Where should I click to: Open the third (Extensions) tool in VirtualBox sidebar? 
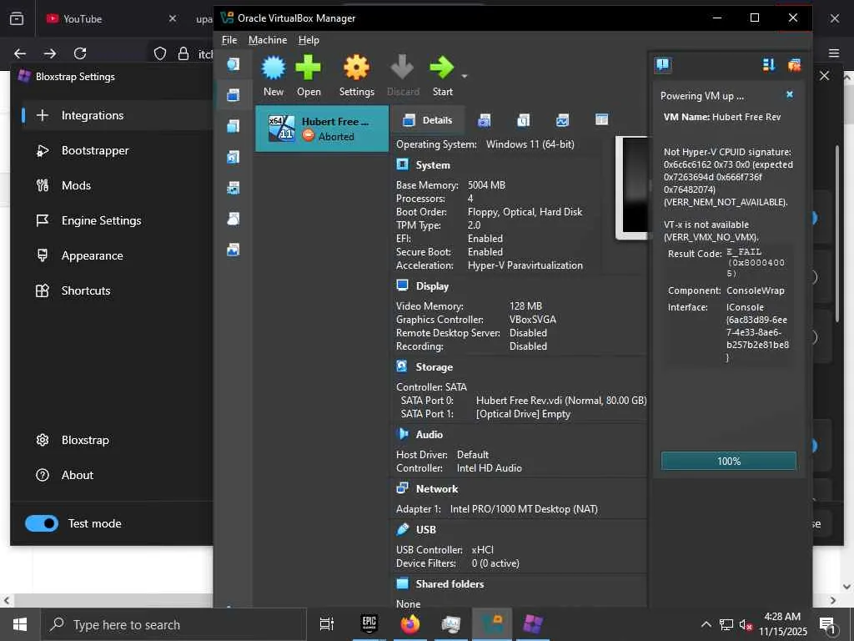[234, 127]
